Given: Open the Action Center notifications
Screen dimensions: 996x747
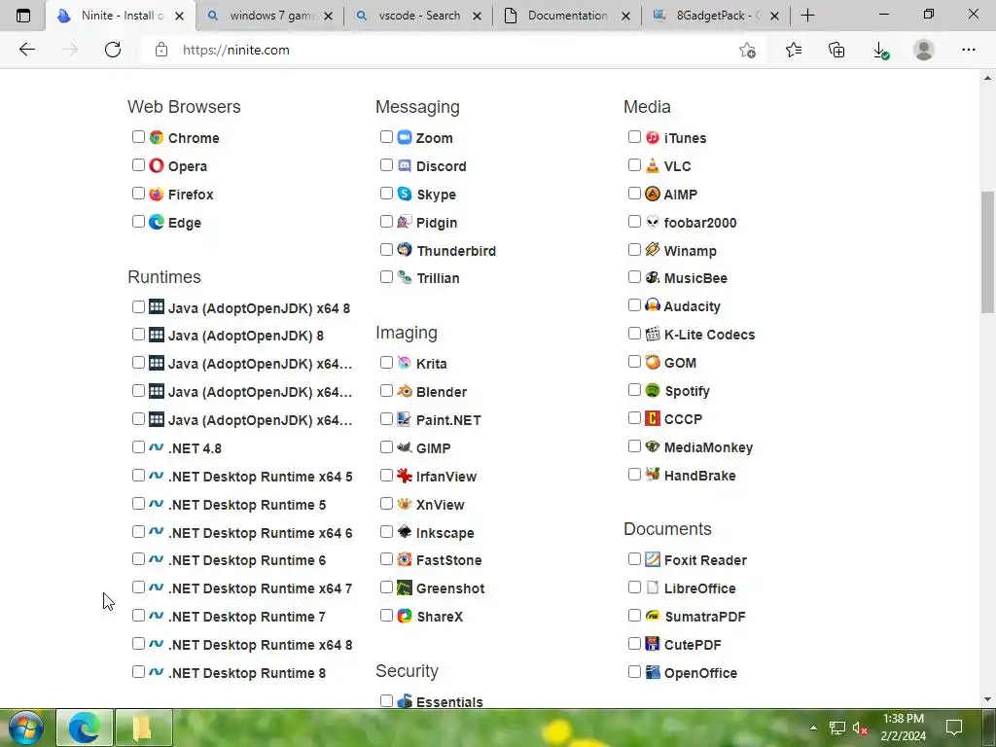Looking at the screenshot, I should click(x=954, y=728).
